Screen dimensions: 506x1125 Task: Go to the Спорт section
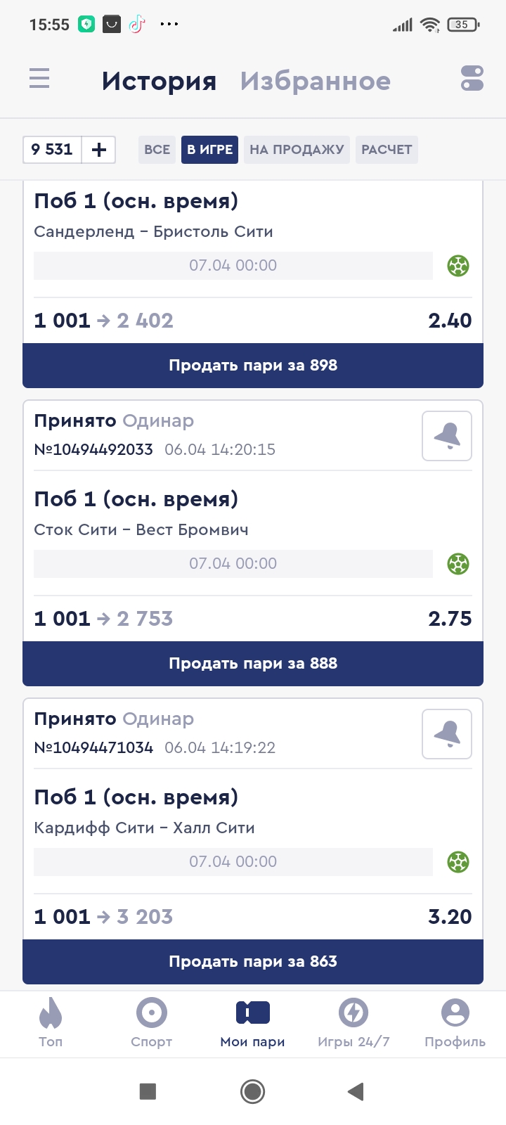coord(152,1024)
